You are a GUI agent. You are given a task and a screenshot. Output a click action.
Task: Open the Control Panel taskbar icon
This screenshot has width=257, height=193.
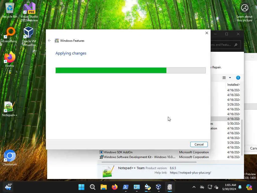coord(137,187)
